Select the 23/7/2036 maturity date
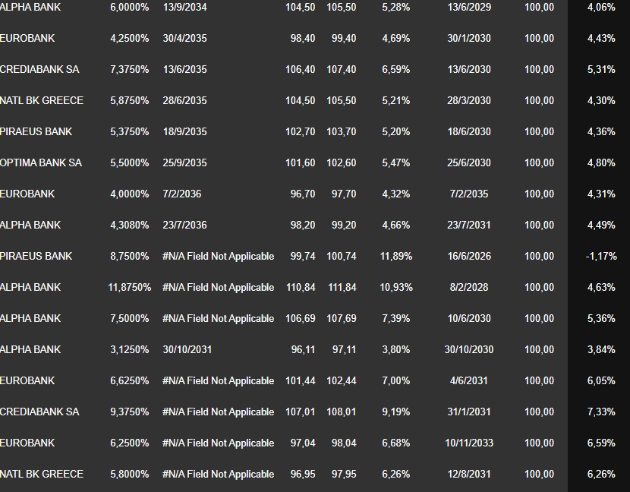630x492 pixels. pos(184,225)
